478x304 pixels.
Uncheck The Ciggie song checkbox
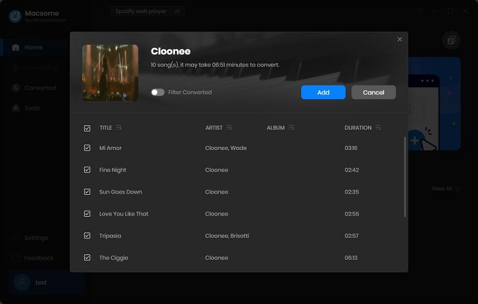[x=87, y=257]
